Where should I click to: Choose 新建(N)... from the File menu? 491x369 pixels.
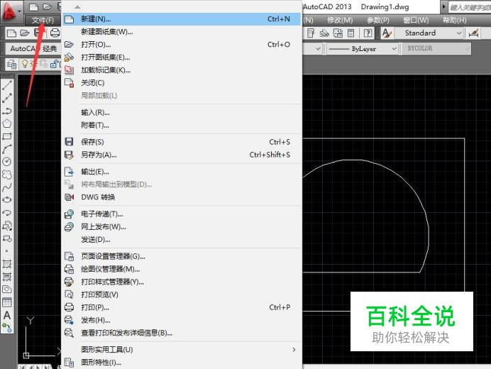click(182, 19)
